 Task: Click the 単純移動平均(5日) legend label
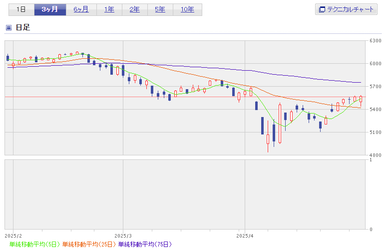[34, 245]
